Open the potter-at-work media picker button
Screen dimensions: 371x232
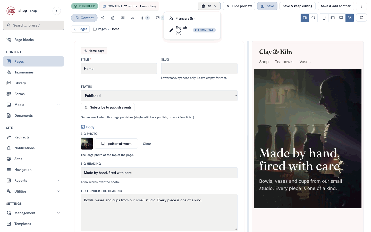tap(116, 144)
